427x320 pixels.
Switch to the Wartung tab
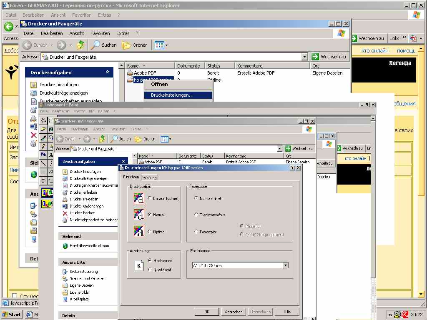pos(150,177)
